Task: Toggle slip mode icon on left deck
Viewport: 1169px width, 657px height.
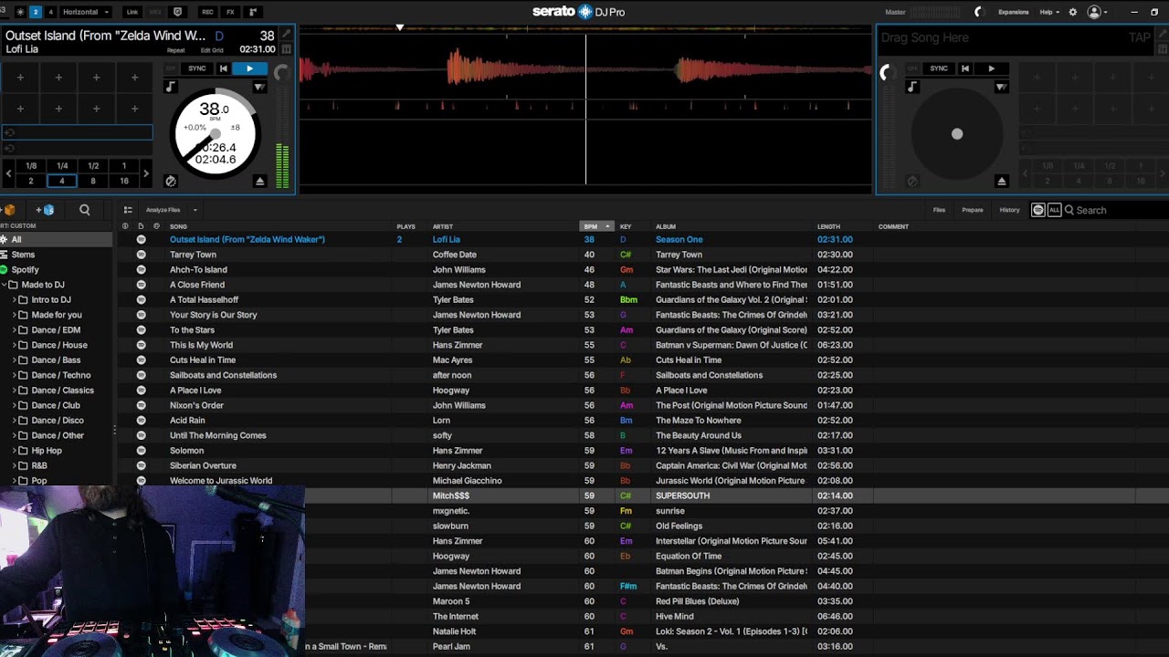Action: pos(170,181)
